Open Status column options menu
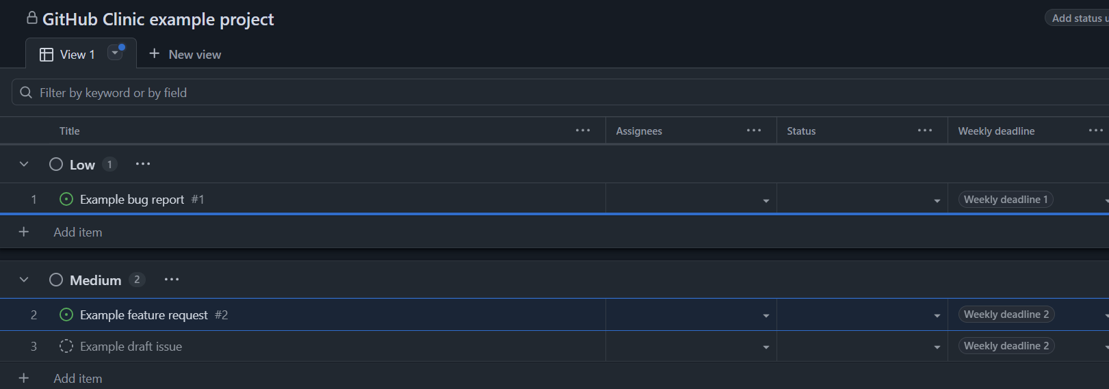The height and width of the screenshot is (389, 1109). (x=925, y=131)
